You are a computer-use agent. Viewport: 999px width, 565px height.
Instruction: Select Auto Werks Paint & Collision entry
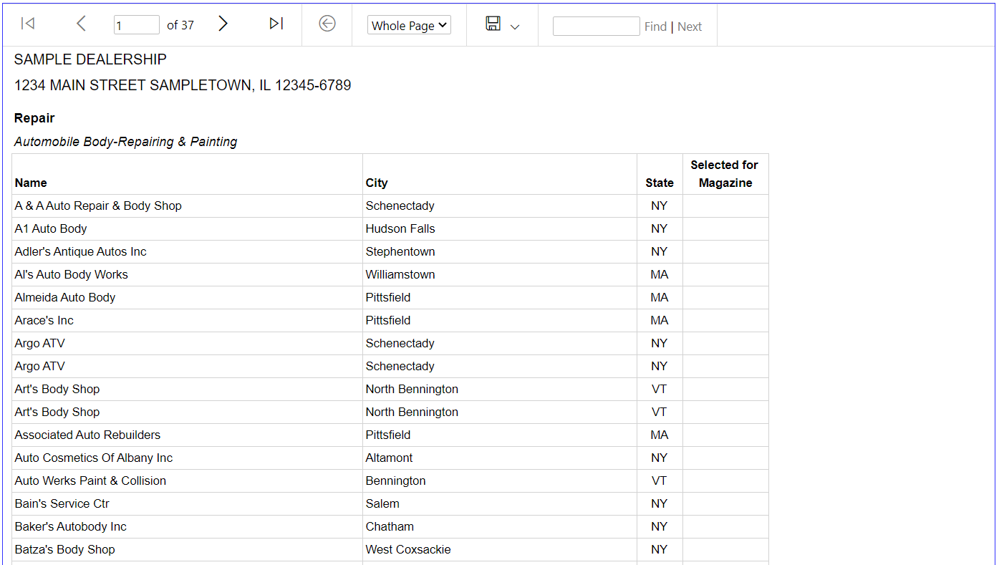(90, 481)
